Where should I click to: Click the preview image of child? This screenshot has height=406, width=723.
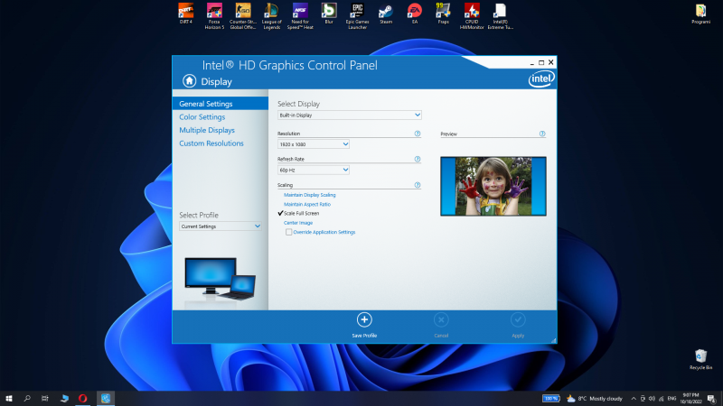click(x=493, y=186)
